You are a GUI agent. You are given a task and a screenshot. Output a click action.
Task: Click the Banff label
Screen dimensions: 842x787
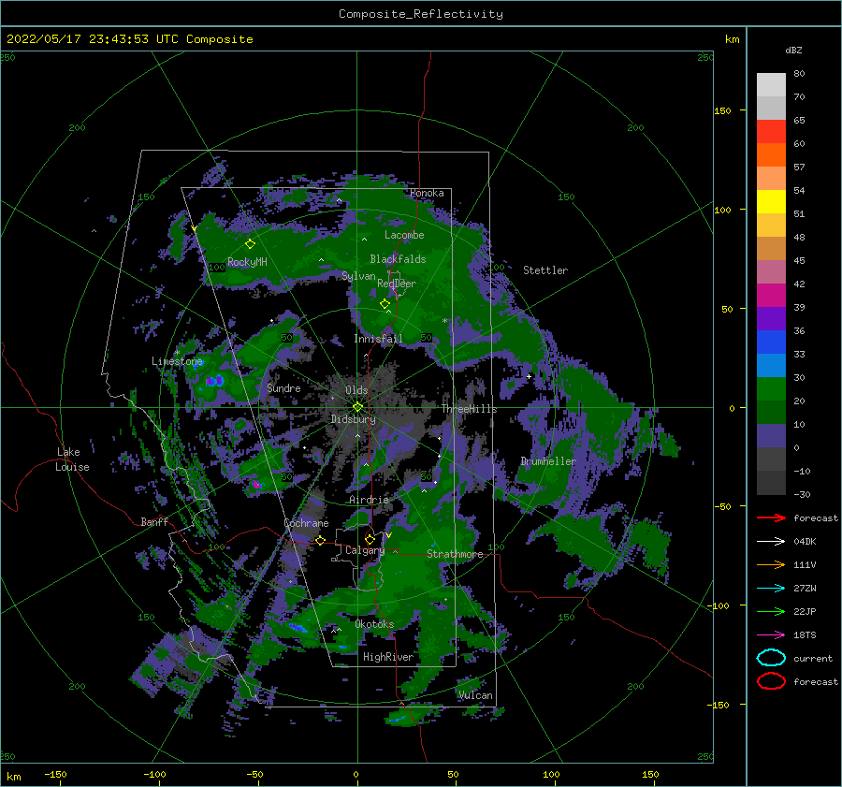click(x=154, y=521)
